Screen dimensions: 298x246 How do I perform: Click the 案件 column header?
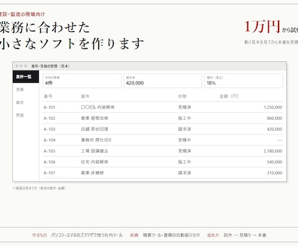click(85, 96)
